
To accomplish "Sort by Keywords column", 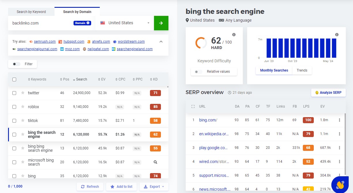I will pos(37,79).
